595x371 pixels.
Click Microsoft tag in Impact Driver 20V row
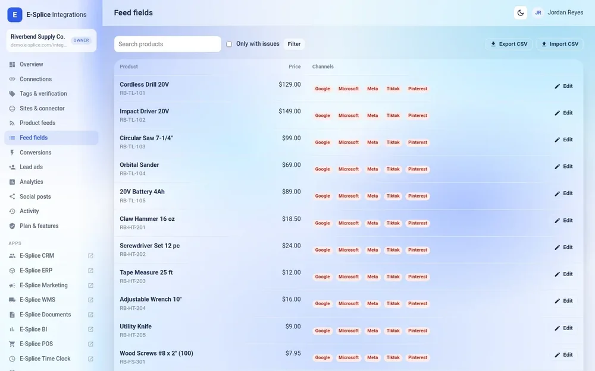click(x=348, y=116)
